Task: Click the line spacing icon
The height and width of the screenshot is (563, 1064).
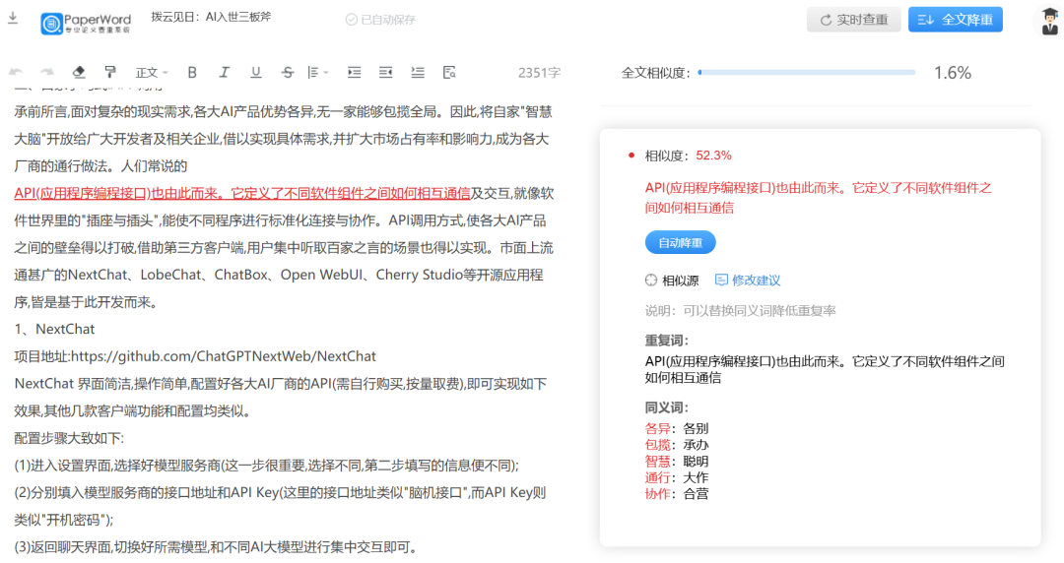Action: click(x=418, y=73)
